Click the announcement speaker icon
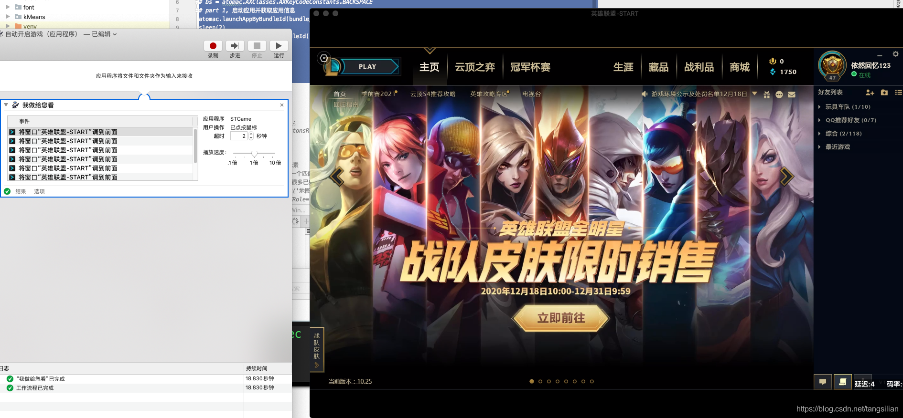The height and width of the screenshot is (418, 903). [645, 94]
